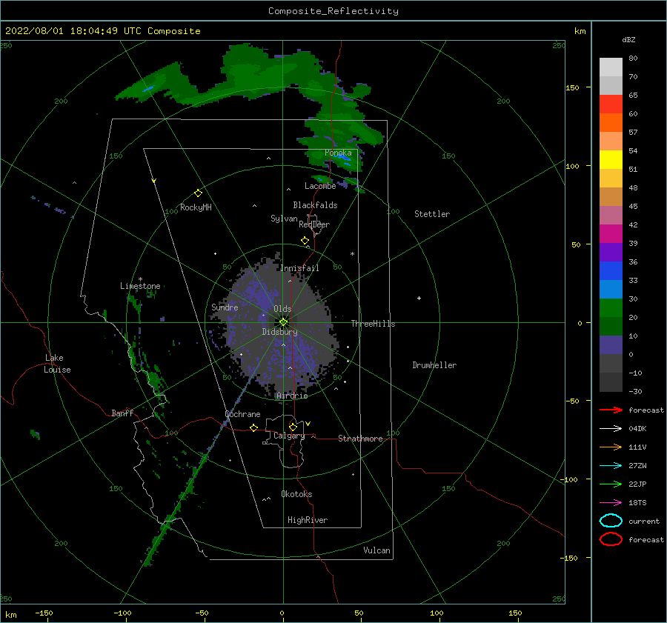The image size is (667, 623).
Task: Click the 54 dBZ yellow color swatch
Action: (x=611, y=159)
